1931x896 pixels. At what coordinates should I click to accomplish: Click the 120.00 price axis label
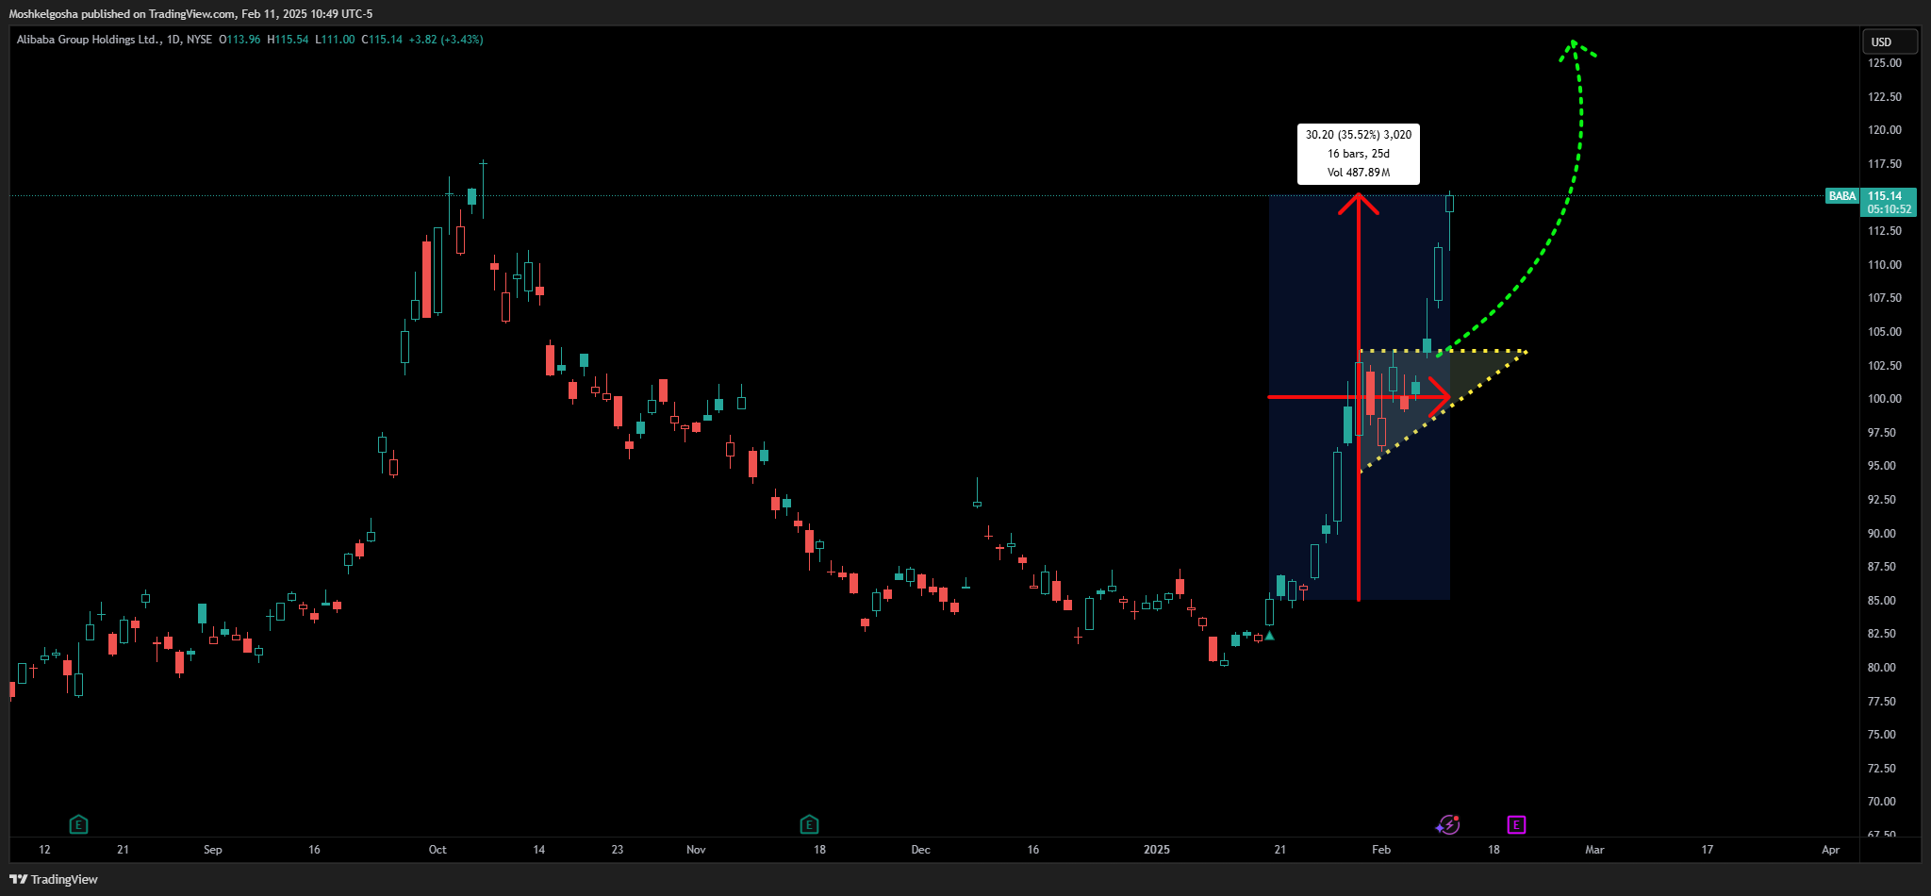pyautogui.click(x=1885, y=130)
